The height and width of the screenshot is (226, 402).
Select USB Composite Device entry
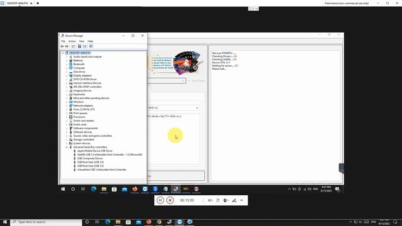90,158
